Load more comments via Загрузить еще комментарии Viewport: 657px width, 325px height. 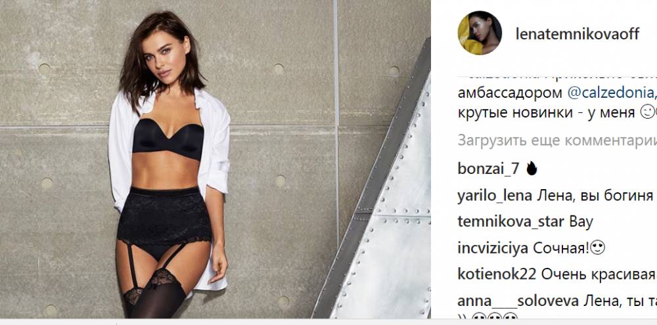(x=557, y=141)
